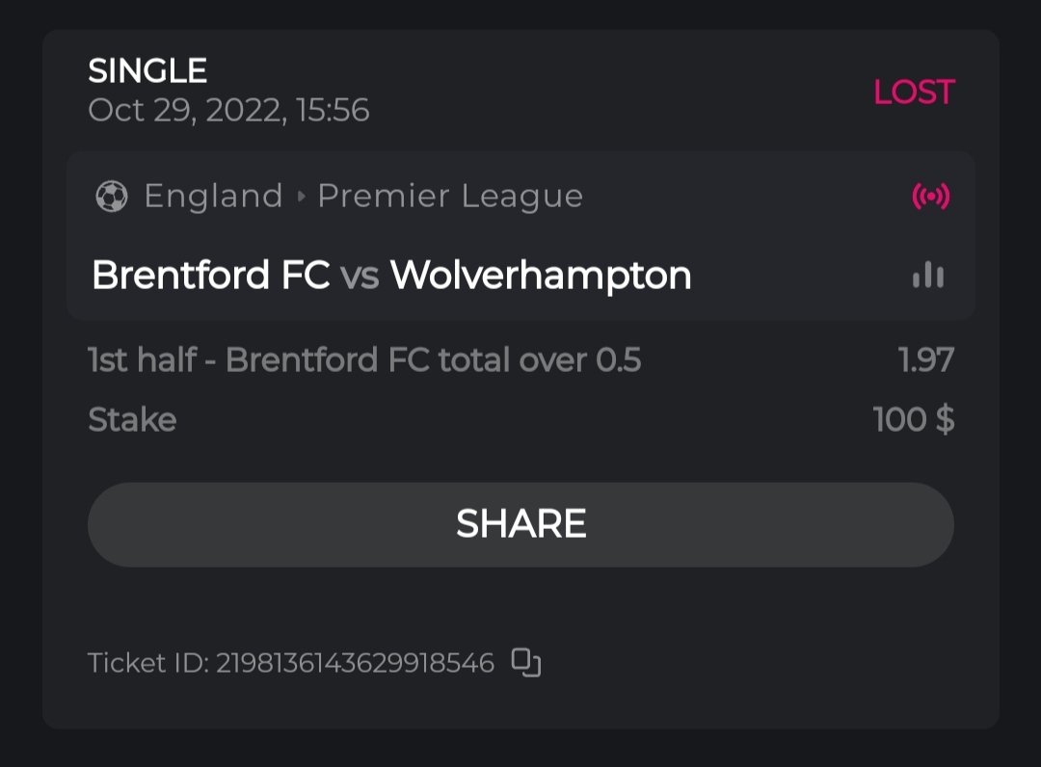Open the Premier League link
Image resolution: width=1041 pixels, height=767 pixels.
click(x=450, y=197)
